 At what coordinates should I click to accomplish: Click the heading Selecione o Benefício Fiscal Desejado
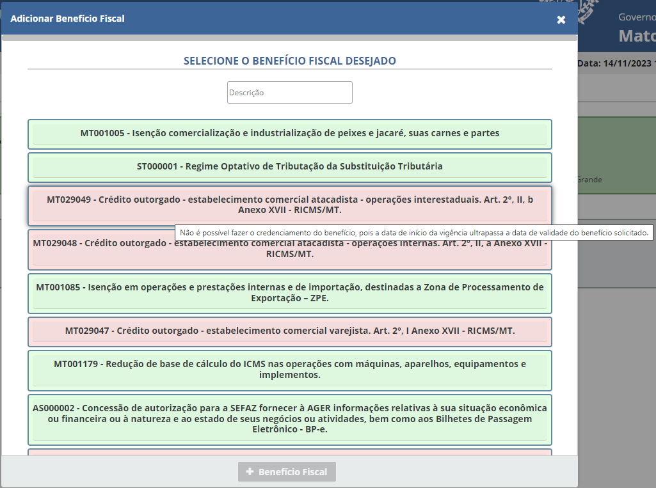(x=289, y=61)
